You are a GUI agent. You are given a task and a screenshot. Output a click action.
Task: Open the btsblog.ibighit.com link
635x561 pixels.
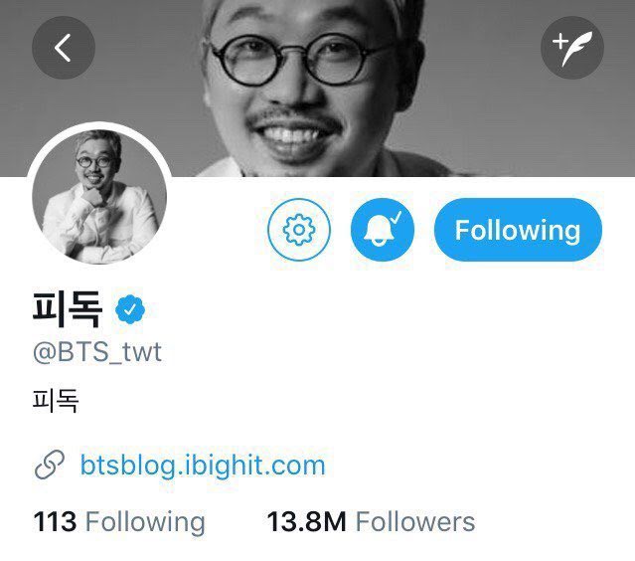point(203,465)
